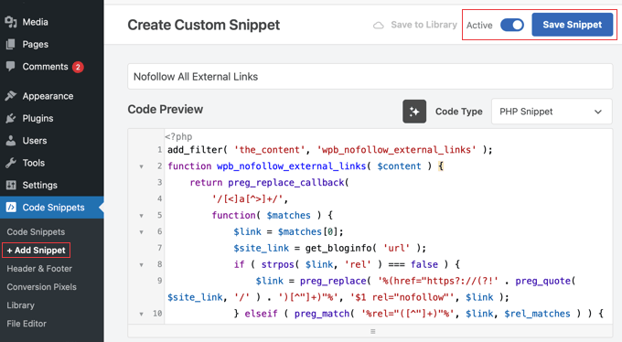
Task: Click the Tools wrench icon
Action: (11, 163)
